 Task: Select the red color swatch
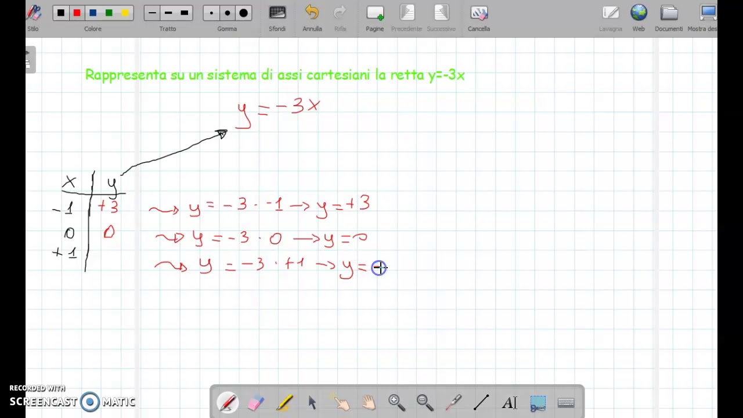[x=77, y=13]
